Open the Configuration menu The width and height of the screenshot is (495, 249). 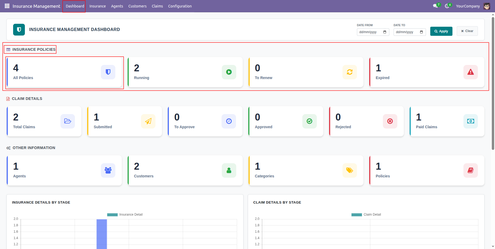(180, 6)
